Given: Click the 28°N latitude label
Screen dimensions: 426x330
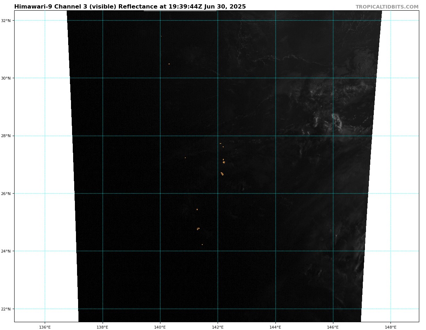Looking at the screenshot, I should (6, 136).
